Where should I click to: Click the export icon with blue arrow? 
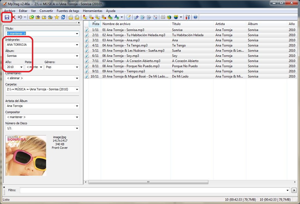(x=136, y=17)
